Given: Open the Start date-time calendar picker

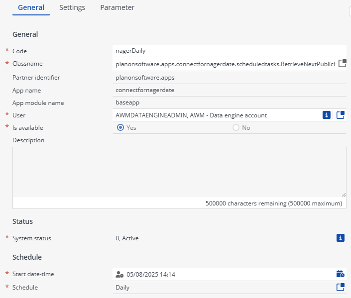Looking at the screenshot, I should tap(341, 274).
